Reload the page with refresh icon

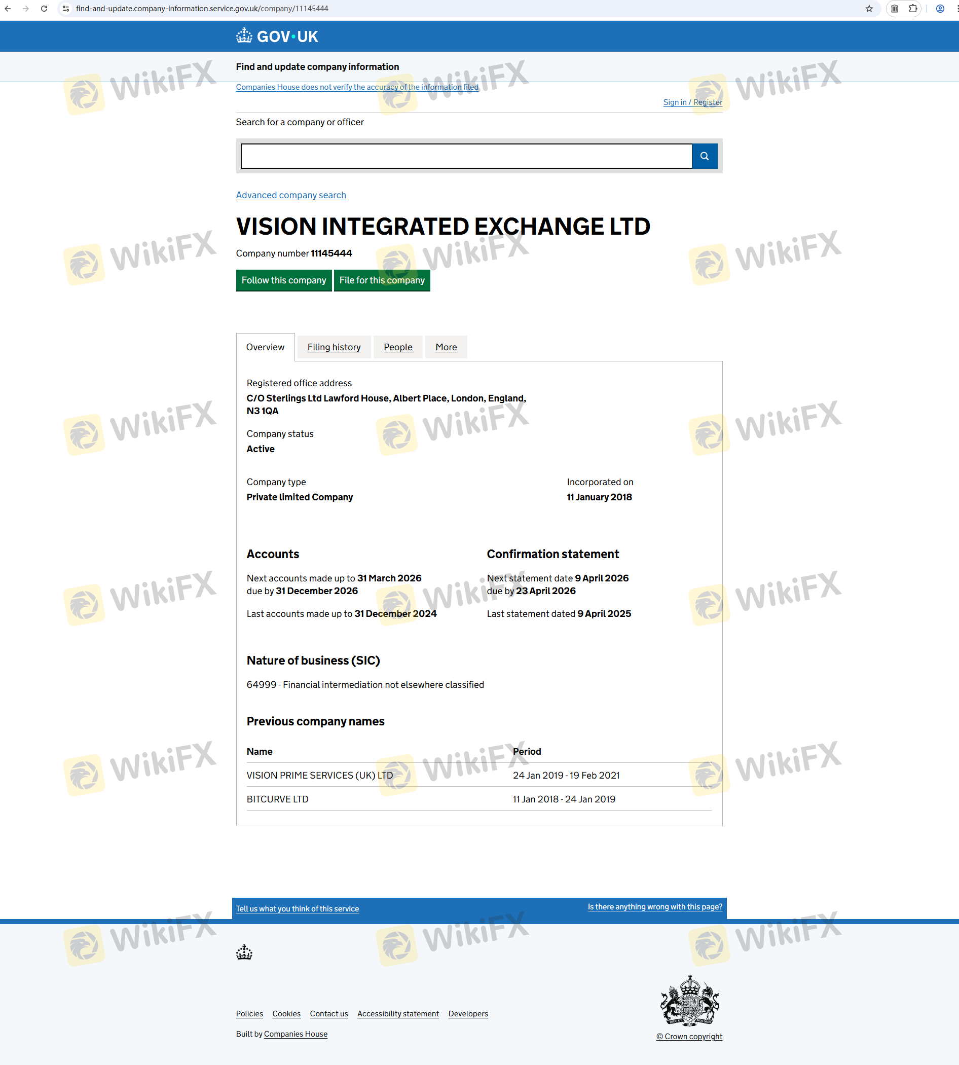coord(44,9)
